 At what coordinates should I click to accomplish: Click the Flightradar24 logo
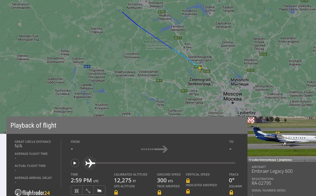point(32,193)
